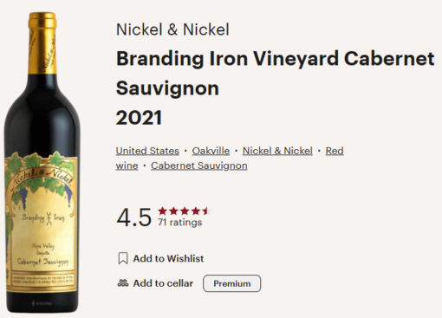The image size is (442, 318).
Task: Open the United States country link
Action: (x=147, y=151)
